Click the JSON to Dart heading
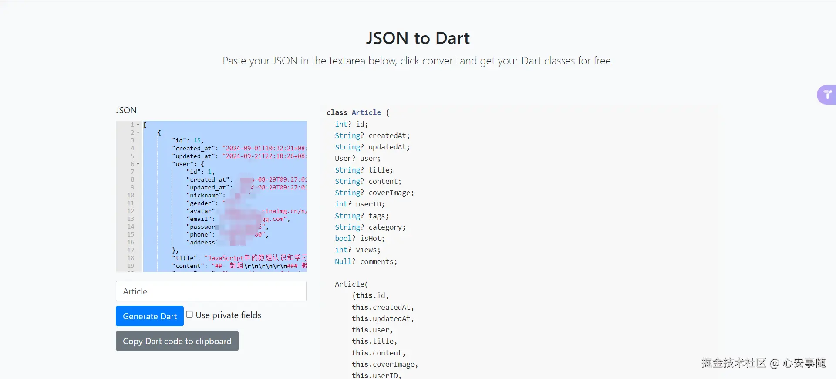This screenshot has width=836, height=379. 418,38
